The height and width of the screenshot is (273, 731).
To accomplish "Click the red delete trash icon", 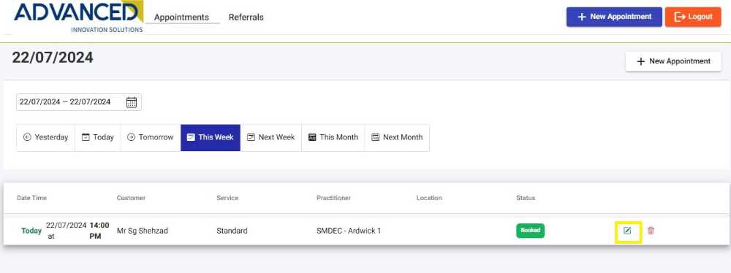I will click(651, 231).
